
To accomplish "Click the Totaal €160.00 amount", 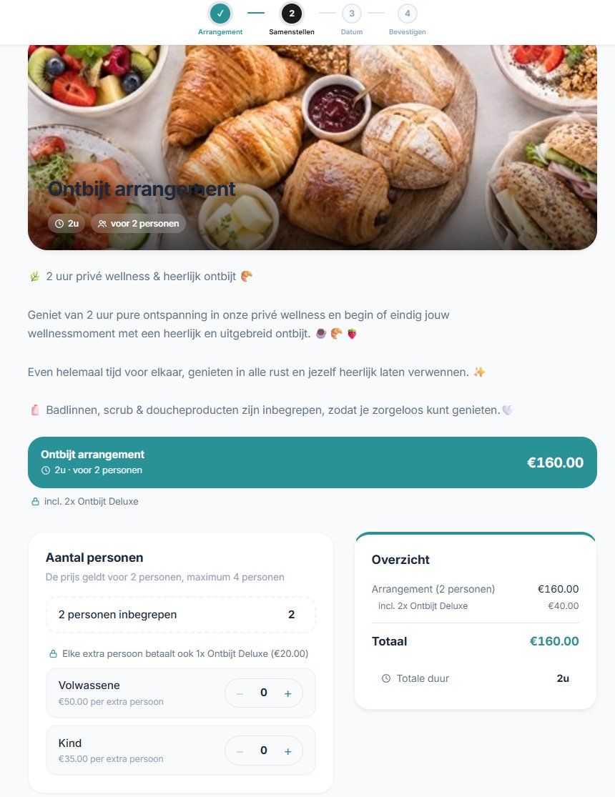I will (x=554, y=641).
